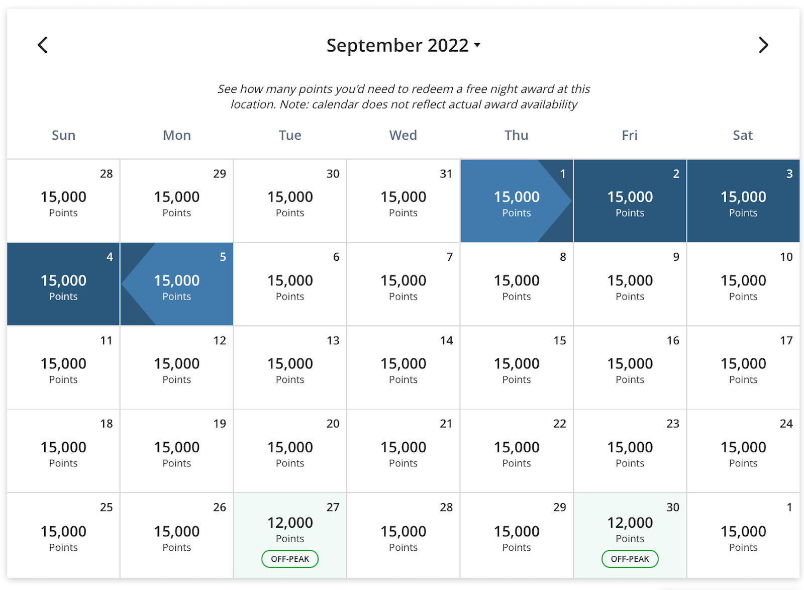804x590 pixels.
Task: Select September 5, the highlighted Monday
Action: click(x=176, y=283)
